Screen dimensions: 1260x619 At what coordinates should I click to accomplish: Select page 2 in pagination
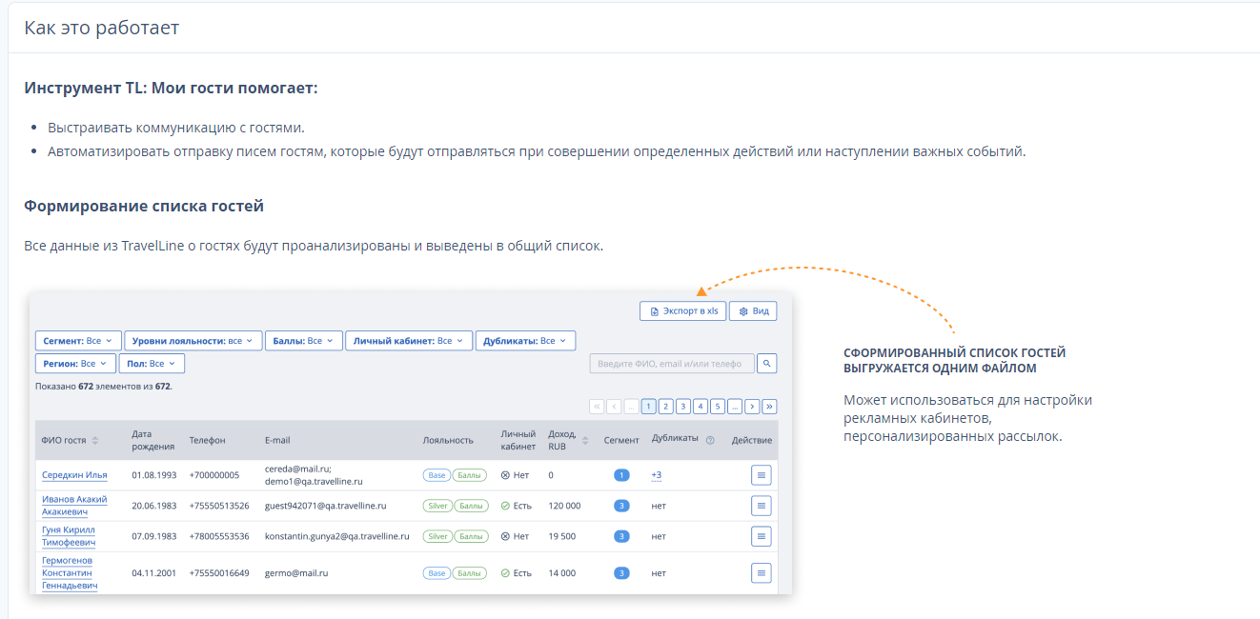coord(666,407)
